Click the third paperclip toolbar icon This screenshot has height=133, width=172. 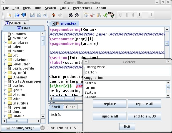click(x=133, y=15)
